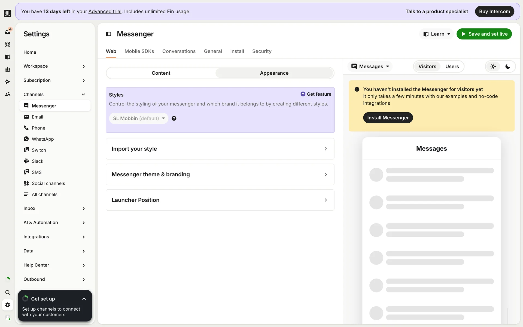Click Save and set live
The height and width of the screenshot is (327, 523).
[484, 34]
